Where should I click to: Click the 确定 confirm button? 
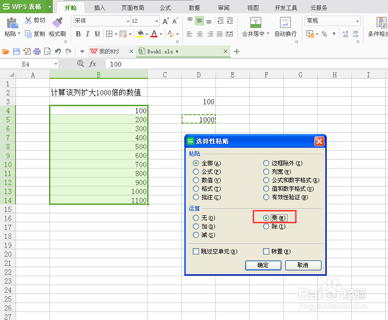[x=263, y=265]
